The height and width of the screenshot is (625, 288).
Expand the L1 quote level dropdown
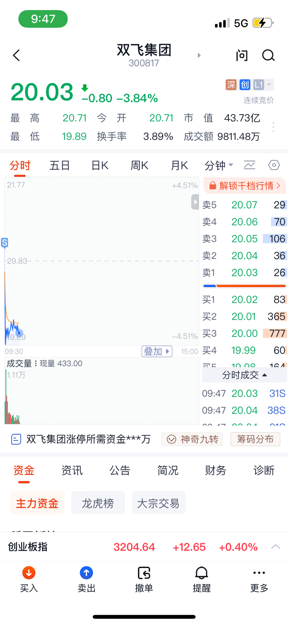point(263,85)
